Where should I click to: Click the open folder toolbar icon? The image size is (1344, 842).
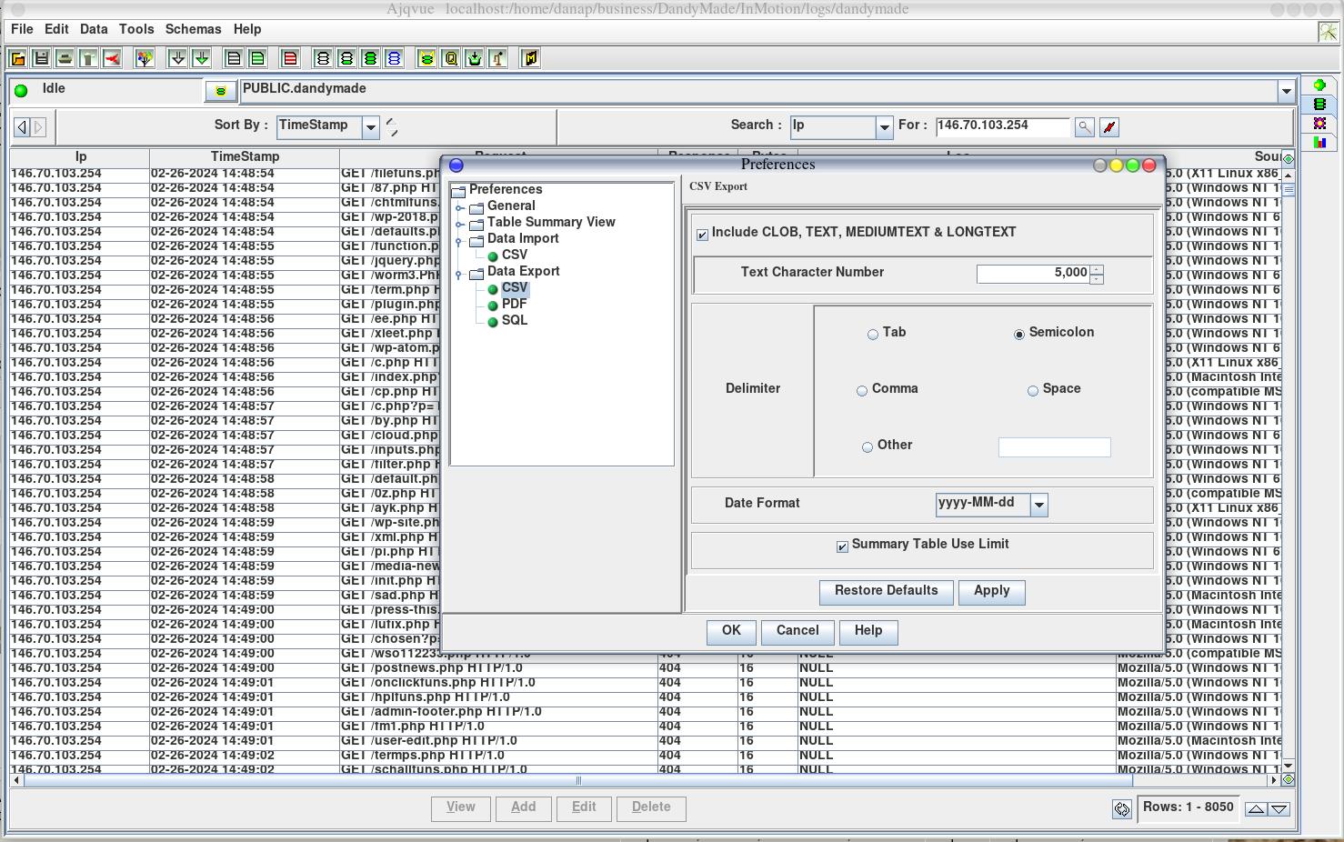pyautogui.click(x=17, y=59)
